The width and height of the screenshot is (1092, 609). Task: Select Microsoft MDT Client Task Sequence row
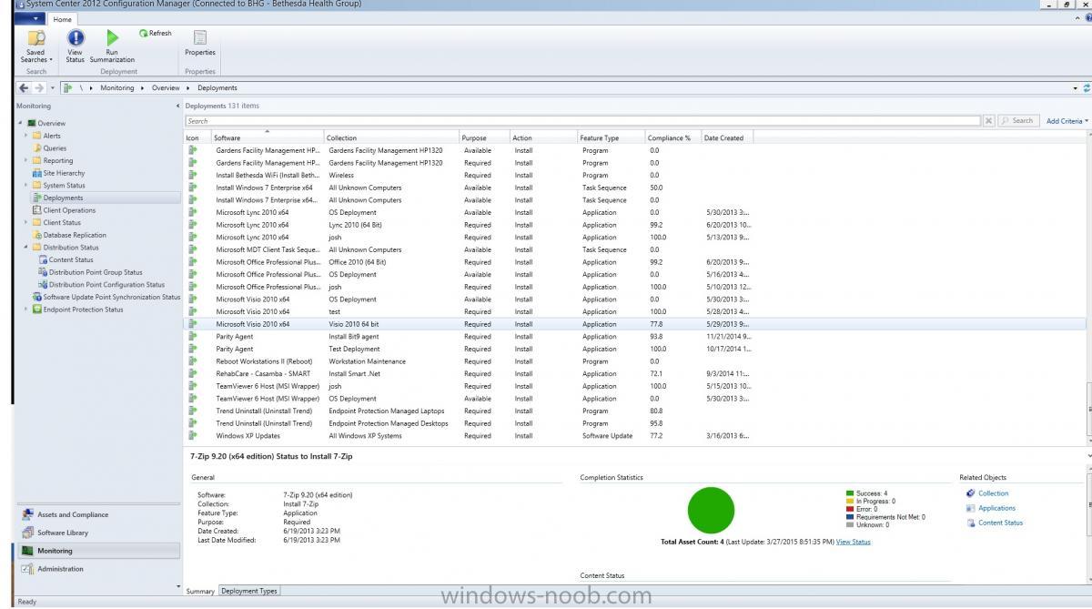[635, 249]
